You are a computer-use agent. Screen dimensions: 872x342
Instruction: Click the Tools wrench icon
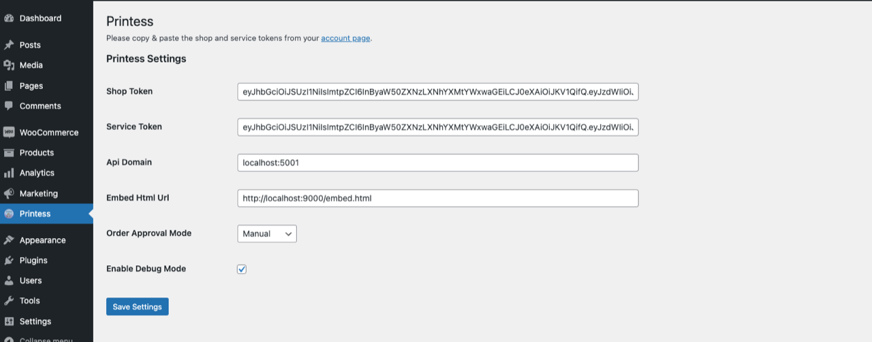click(x=9, y=301)
